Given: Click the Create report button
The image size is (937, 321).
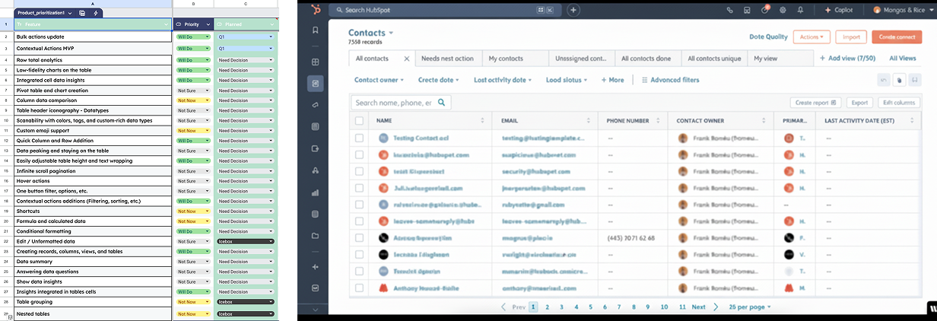Looking at the screenshot, I should [x=815, y=102].
